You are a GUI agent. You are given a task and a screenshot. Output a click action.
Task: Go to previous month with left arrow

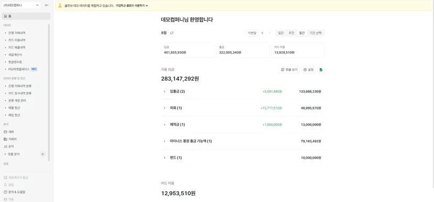(263, 33)
